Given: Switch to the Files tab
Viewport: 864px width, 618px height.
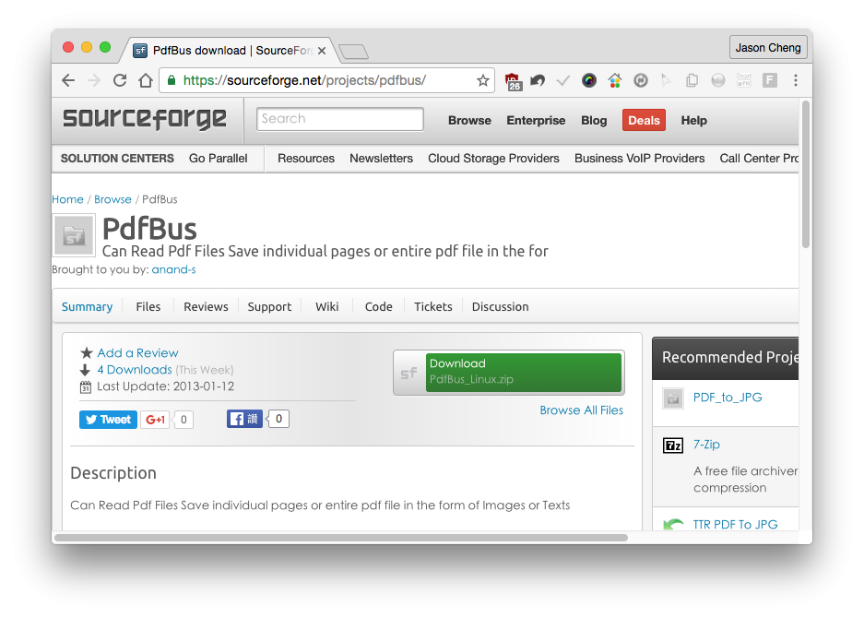Looking at the screenshot, I should [x=148, y=306].
